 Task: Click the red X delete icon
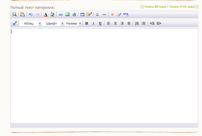tap(112, 15)
